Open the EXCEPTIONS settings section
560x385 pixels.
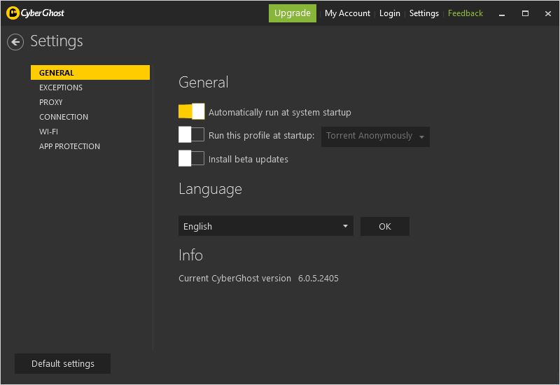point(61,87)
